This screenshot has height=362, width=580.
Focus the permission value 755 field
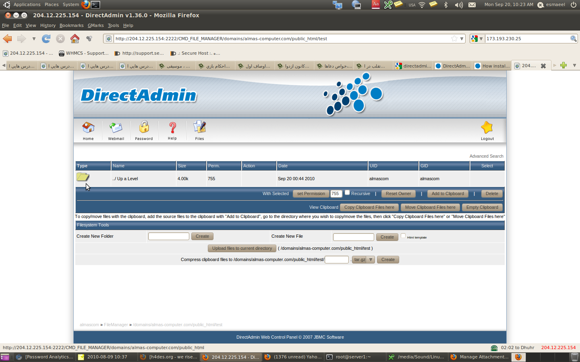336,194
